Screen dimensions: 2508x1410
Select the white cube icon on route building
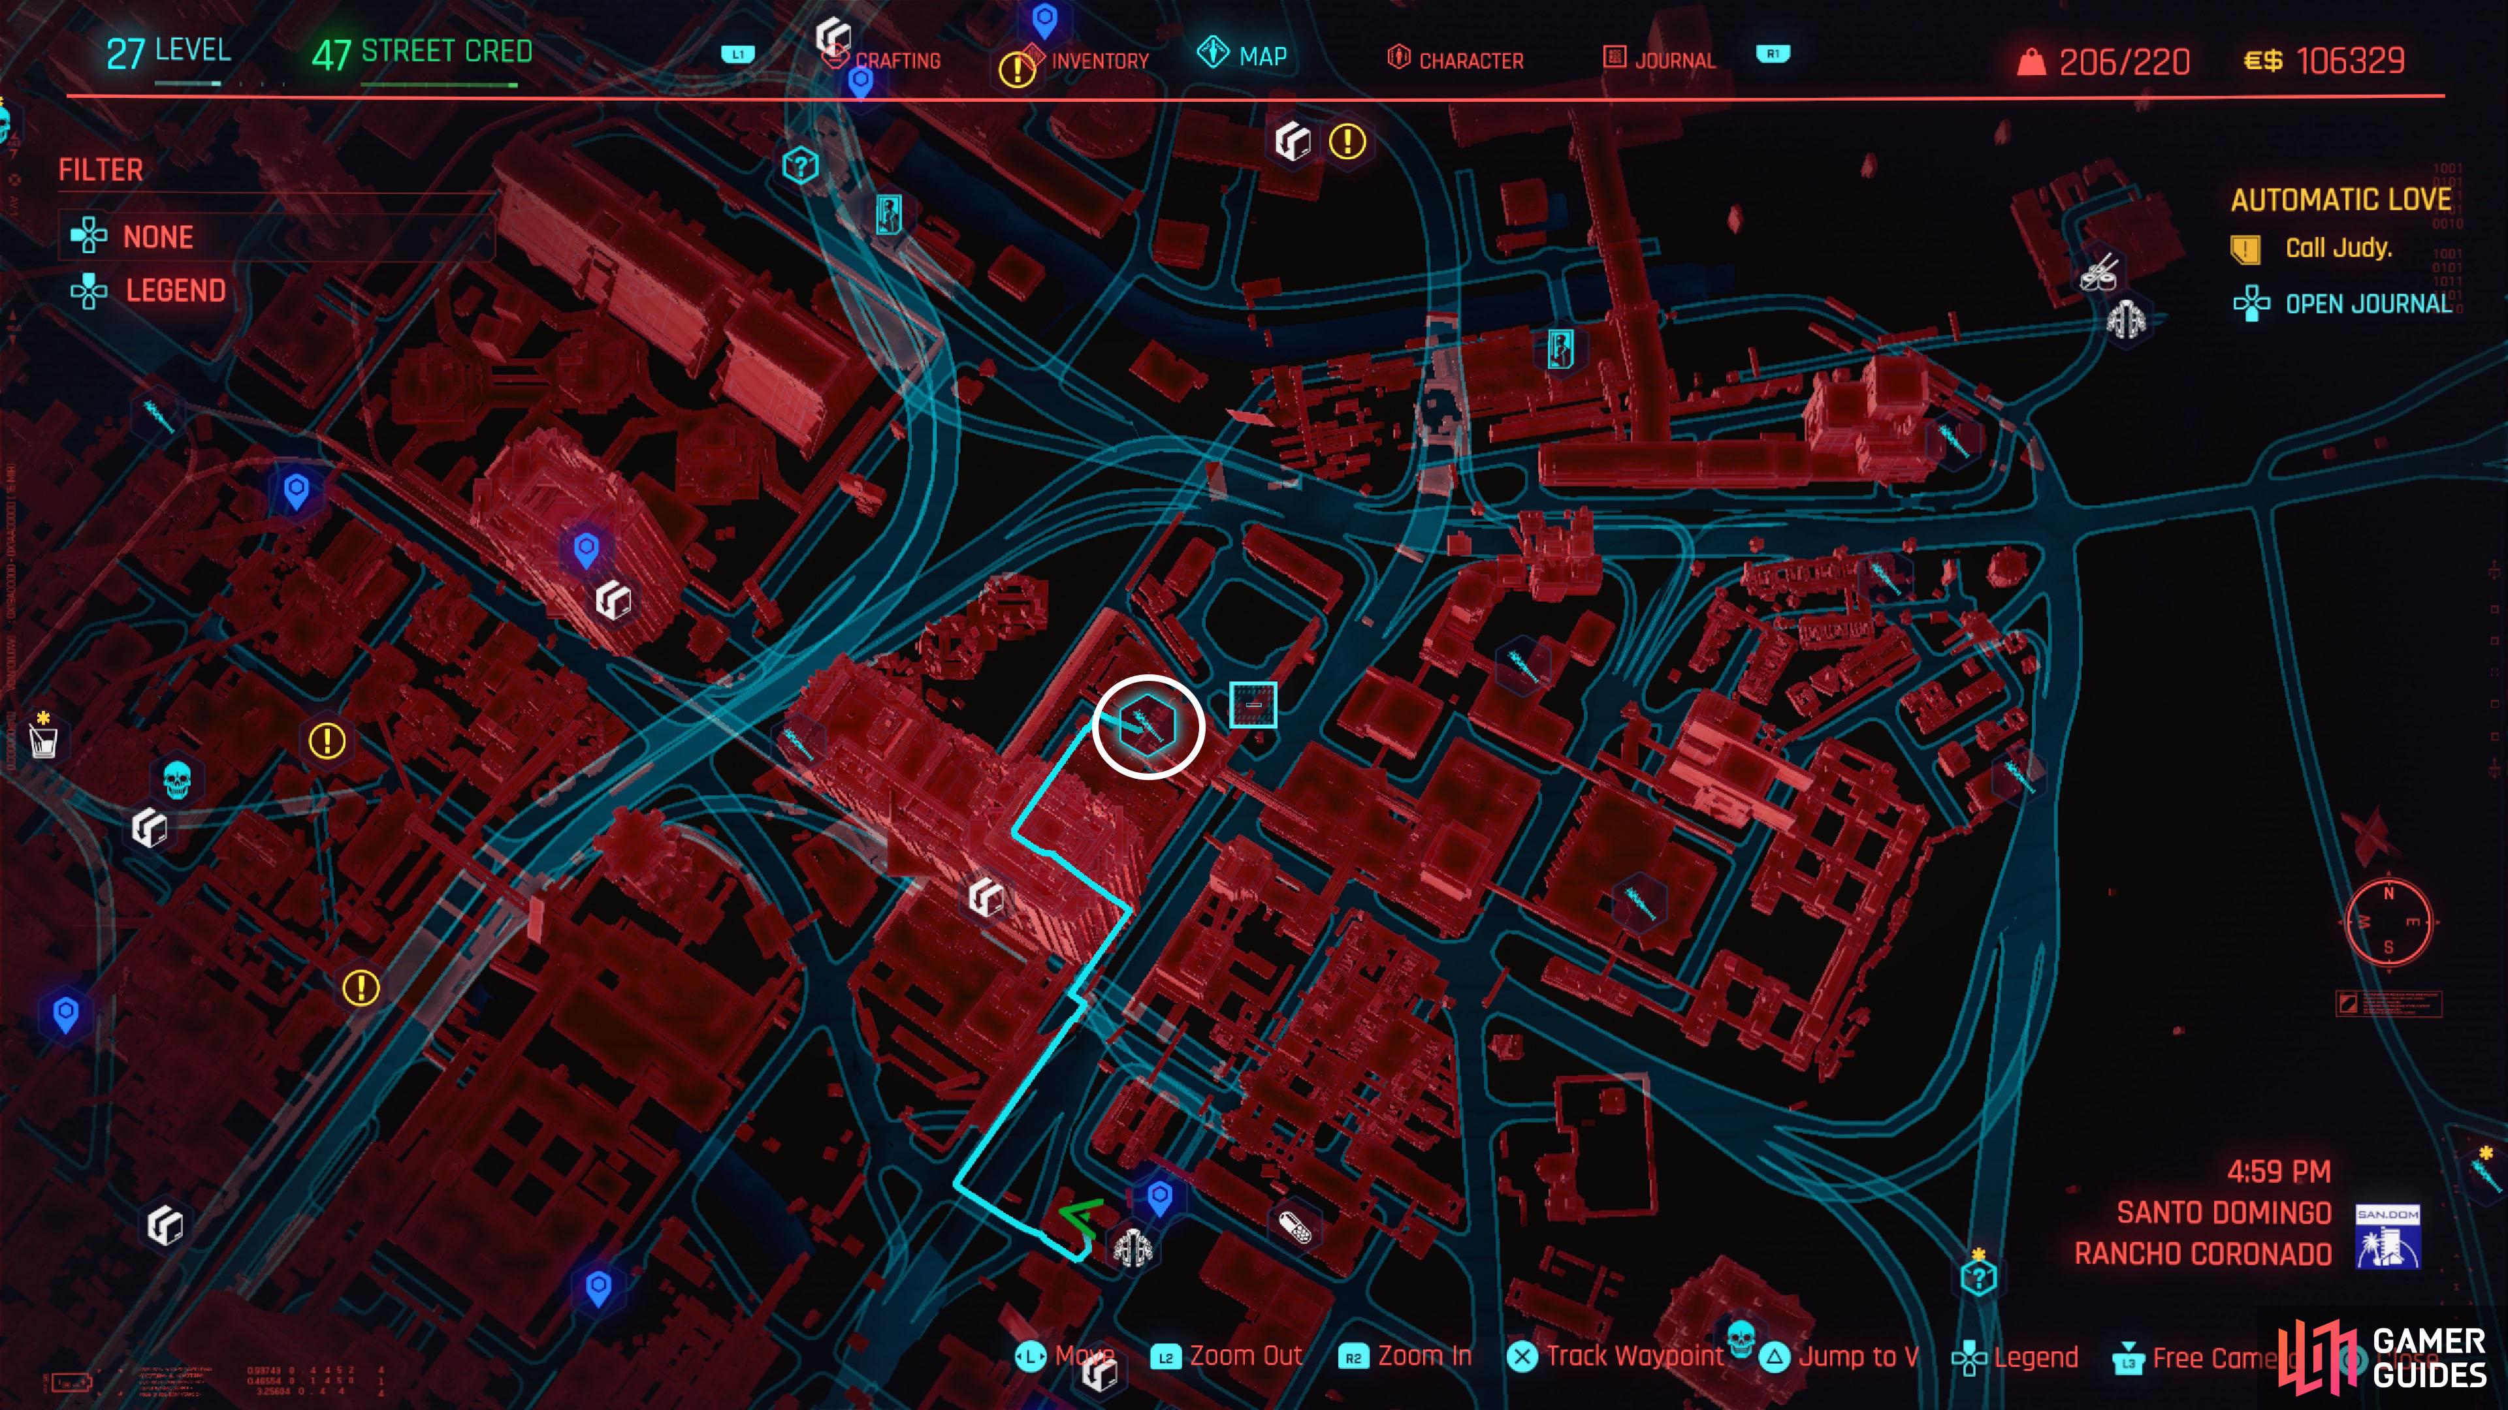click(986, 897)
